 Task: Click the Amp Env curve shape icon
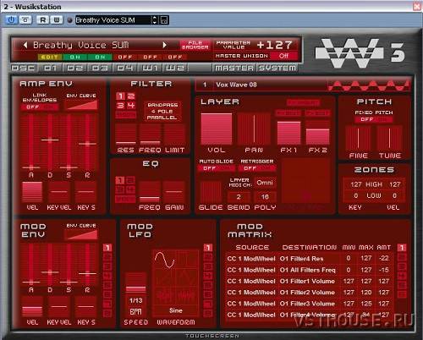(81, 105)
